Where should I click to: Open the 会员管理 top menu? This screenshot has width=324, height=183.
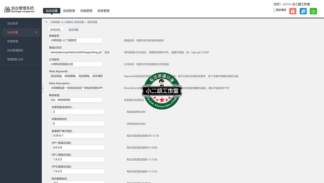69,11
